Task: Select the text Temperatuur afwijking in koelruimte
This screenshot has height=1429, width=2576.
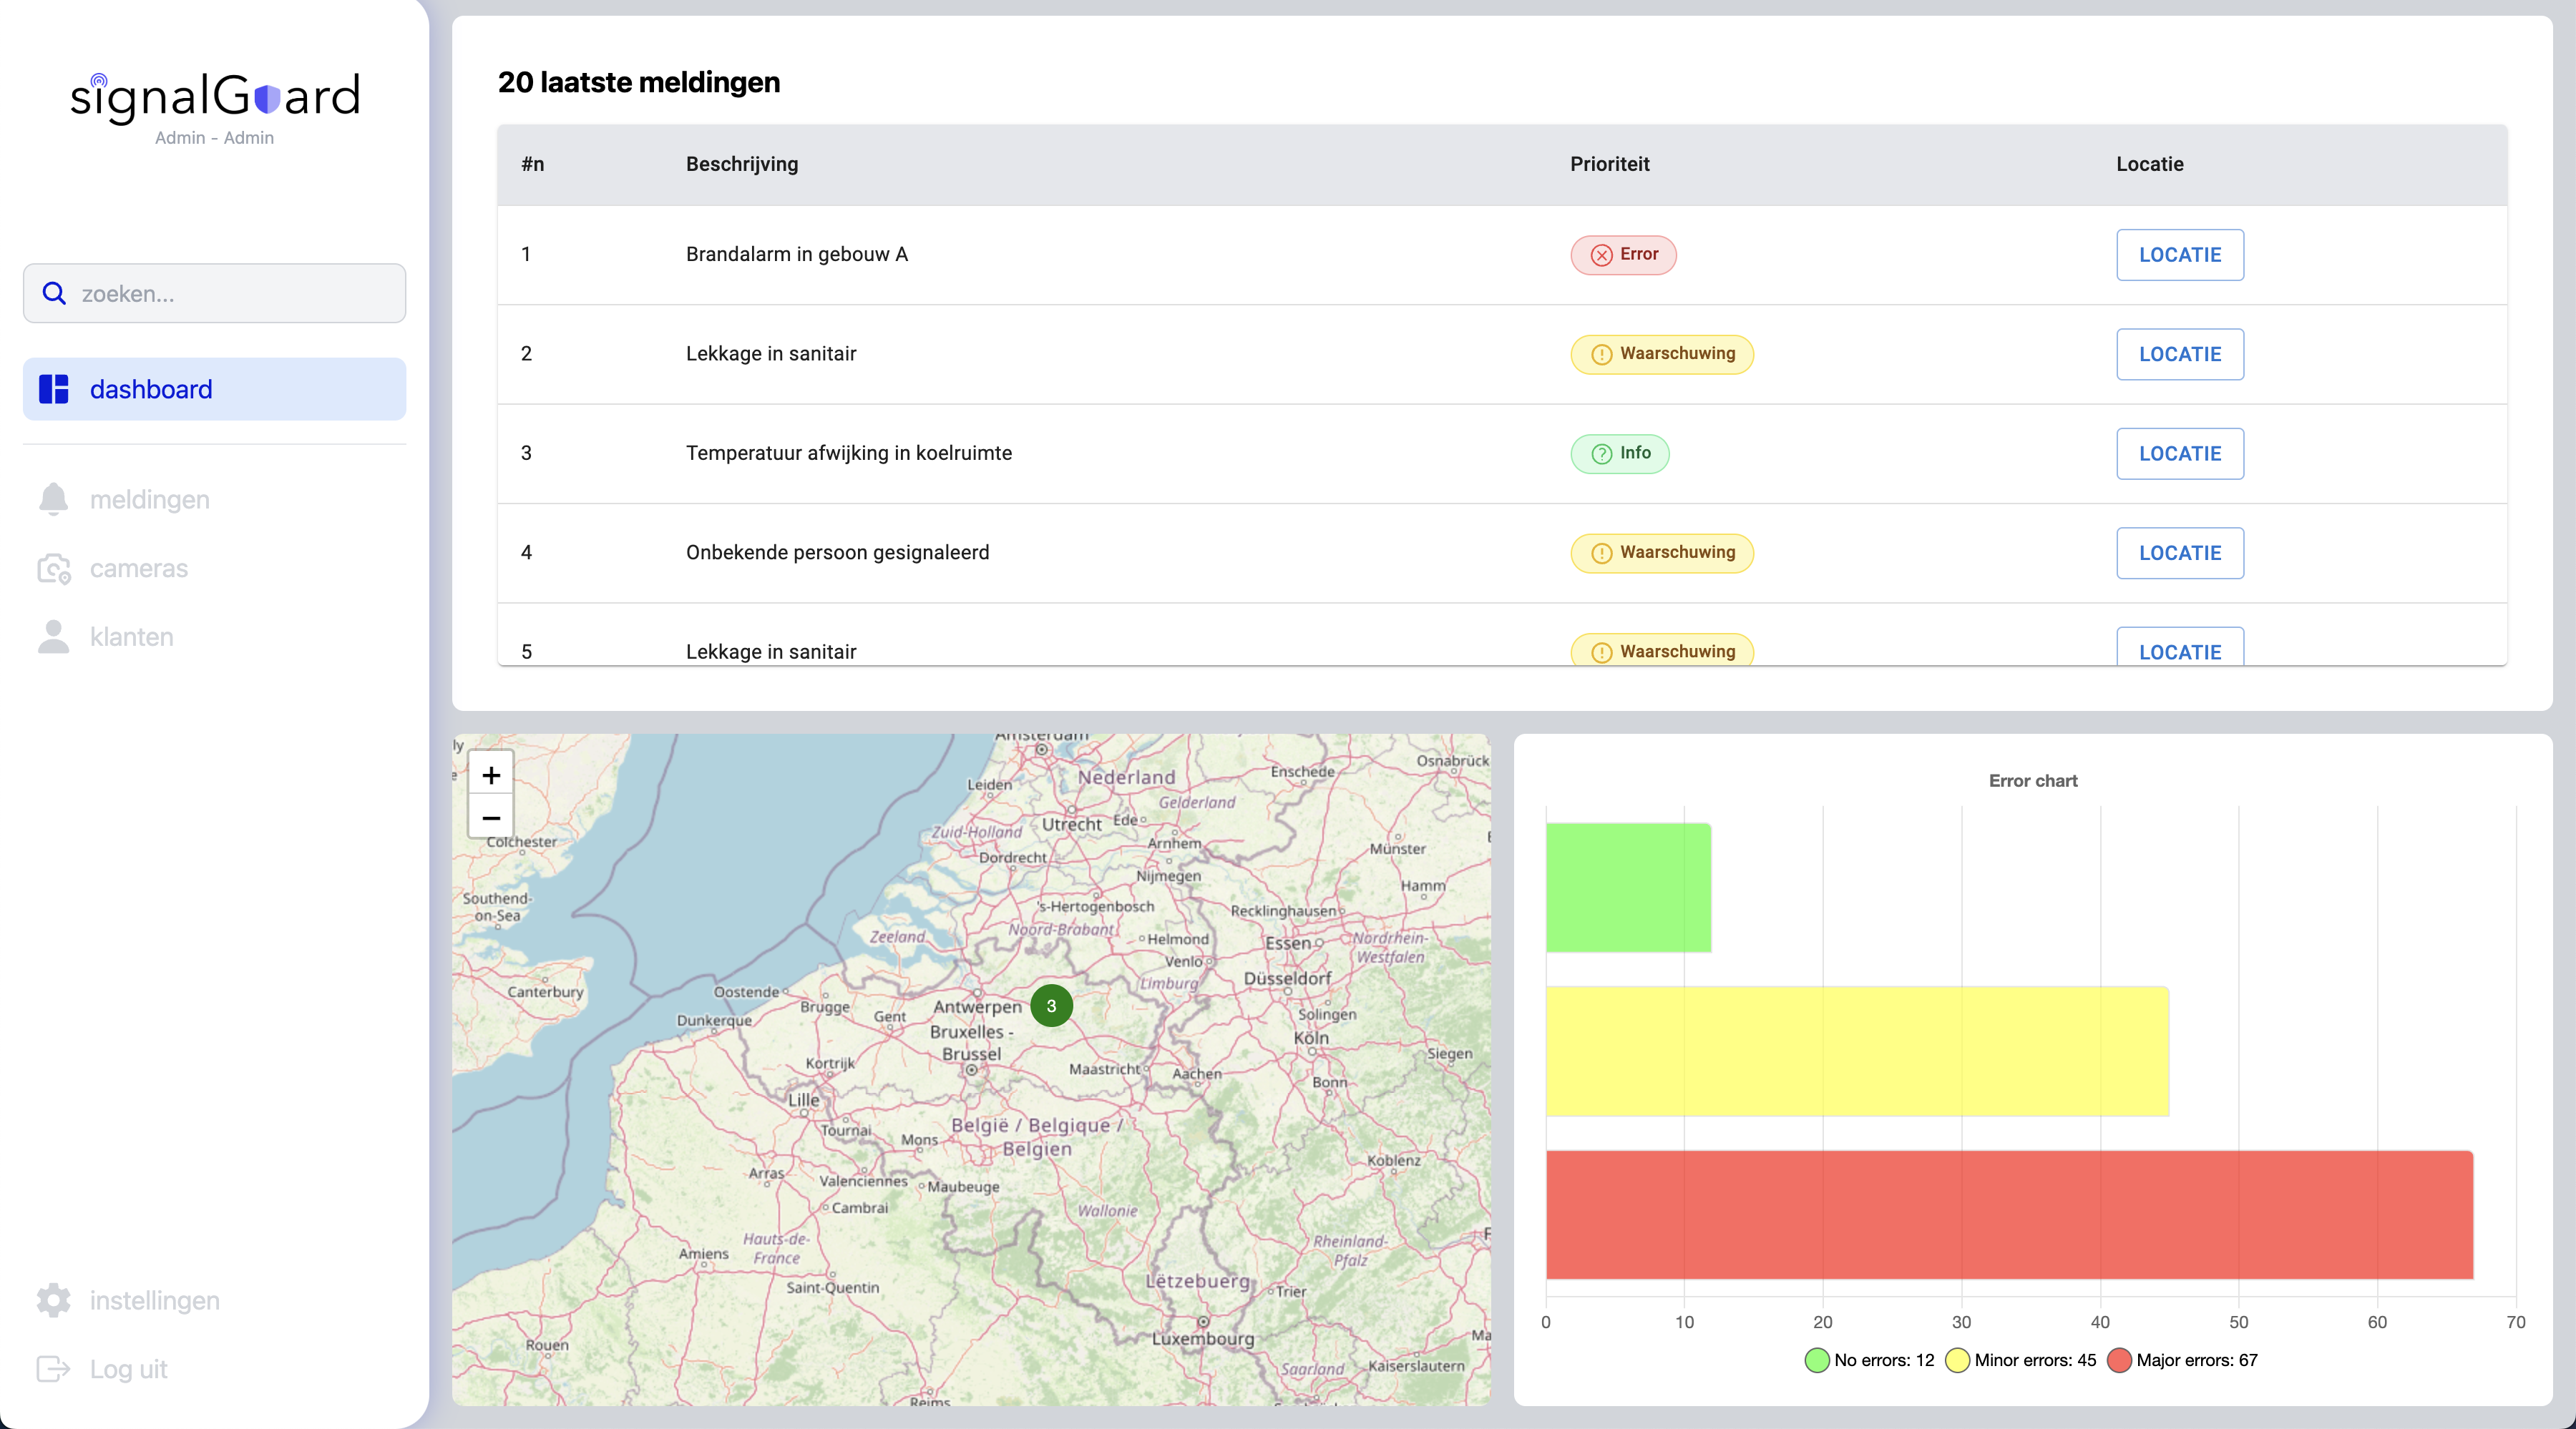Action: 848,453
